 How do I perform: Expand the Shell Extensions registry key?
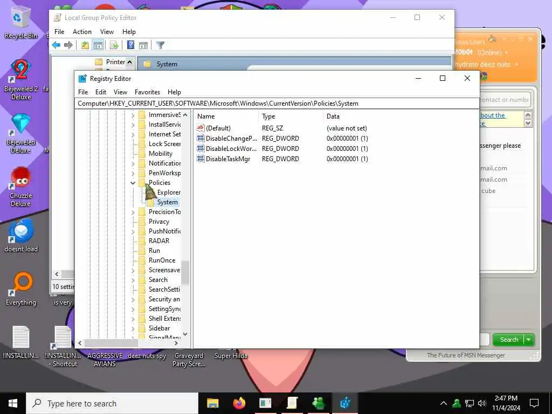[x=133, y=319]
